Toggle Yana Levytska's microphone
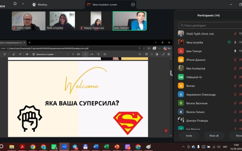Image resolution: width=242 pixels, height=151 pixels. point(235,42)
